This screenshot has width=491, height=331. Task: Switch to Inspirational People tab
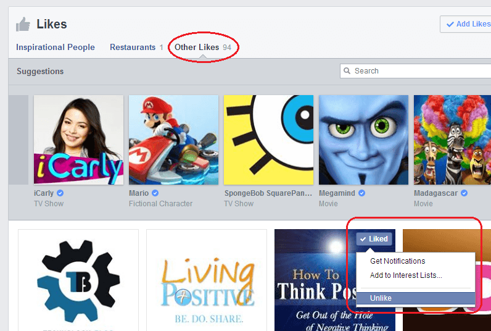[56, 47]
